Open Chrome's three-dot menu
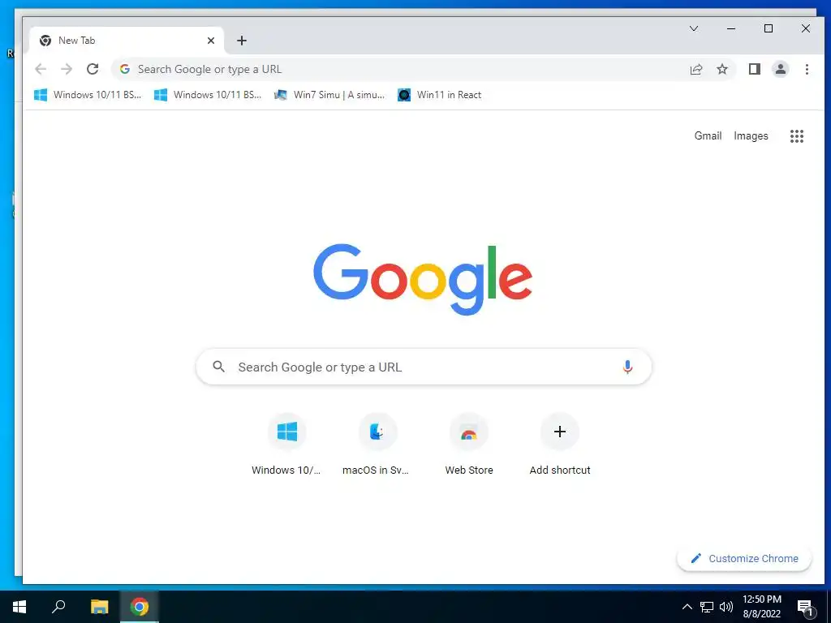Viewport: 831px width, 623px height. point(807,69)
